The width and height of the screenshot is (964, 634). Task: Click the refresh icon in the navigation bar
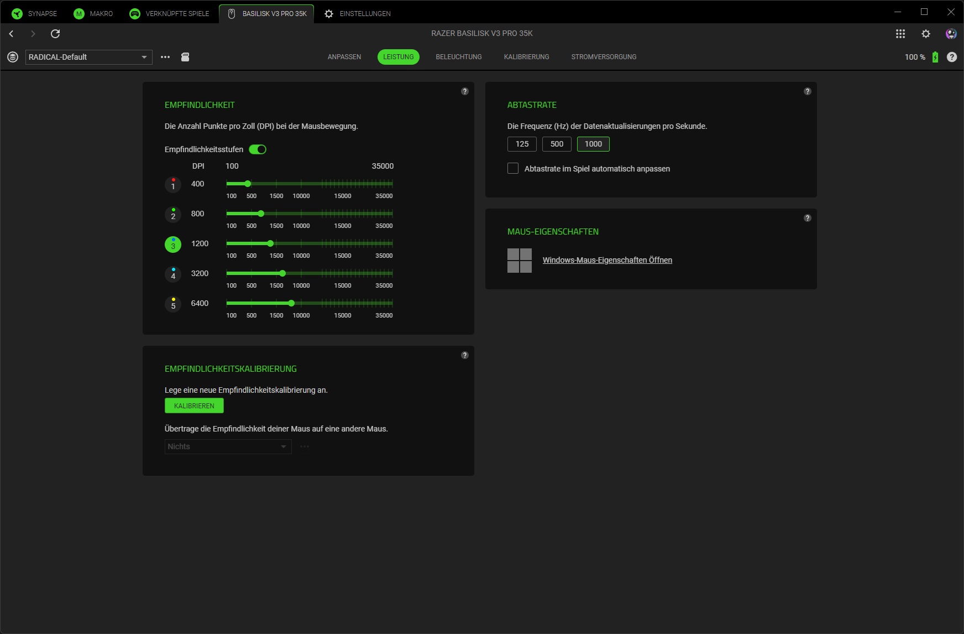(55, 34)
